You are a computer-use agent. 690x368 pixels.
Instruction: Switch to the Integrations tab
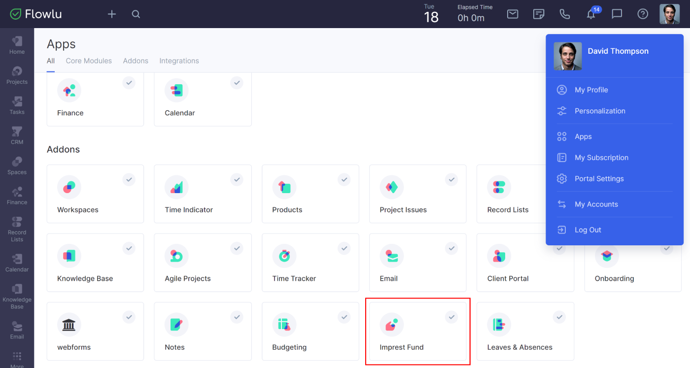tap(179, 61)
